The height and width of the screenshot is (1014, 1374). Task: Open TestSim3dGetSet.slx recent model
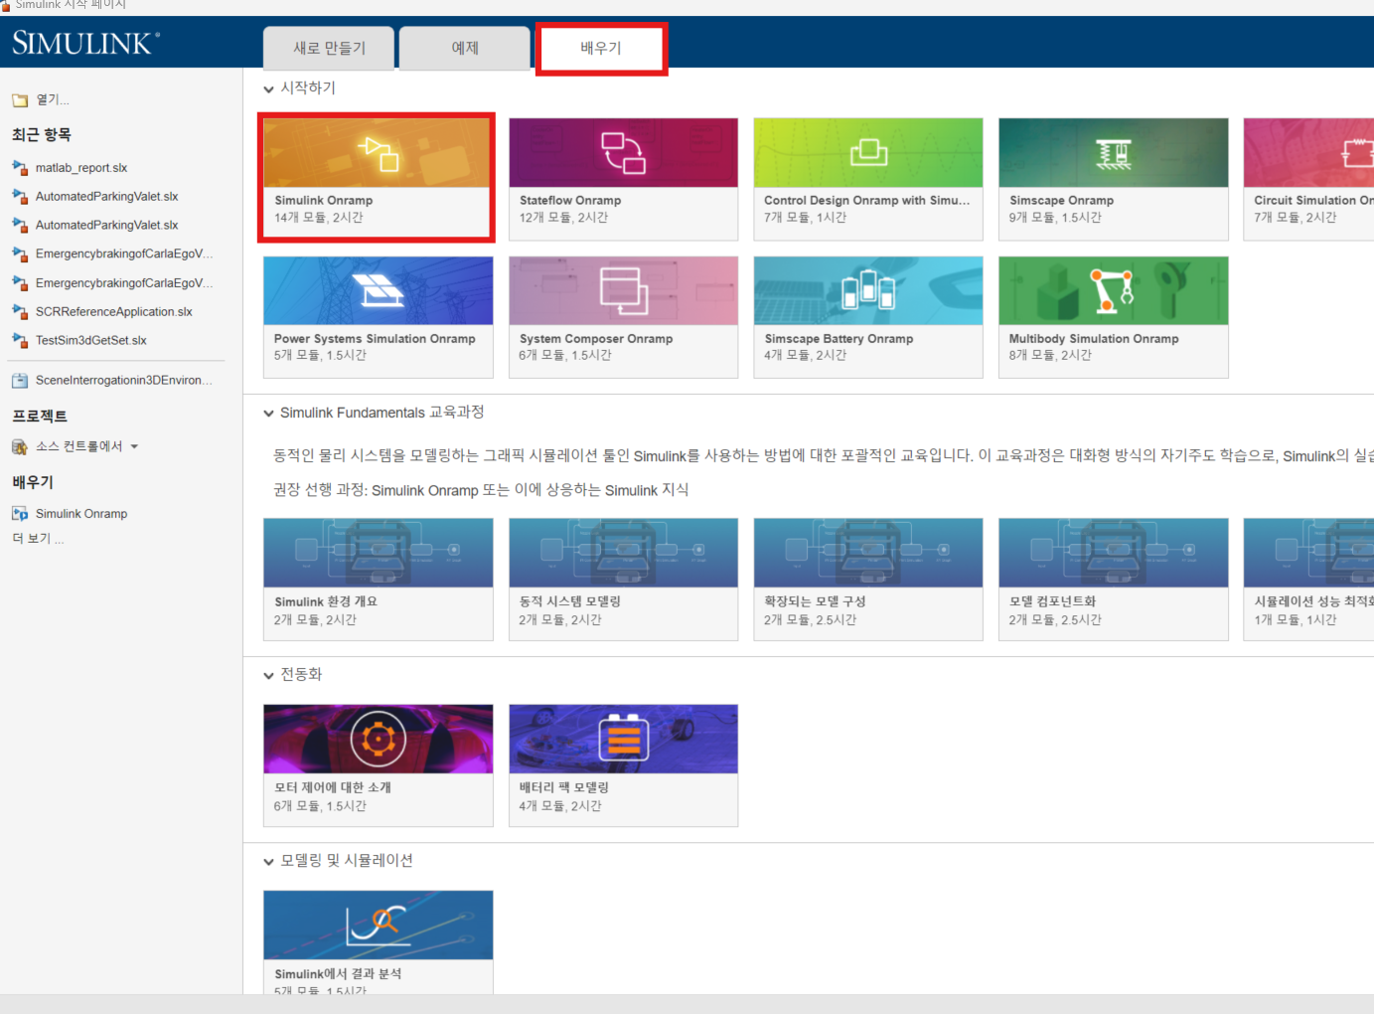point(91,341)
